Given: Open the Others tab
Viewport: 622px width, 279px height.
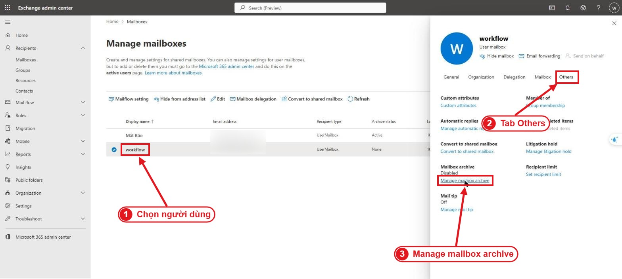Looking at the screenshot, I should point(566,77).
